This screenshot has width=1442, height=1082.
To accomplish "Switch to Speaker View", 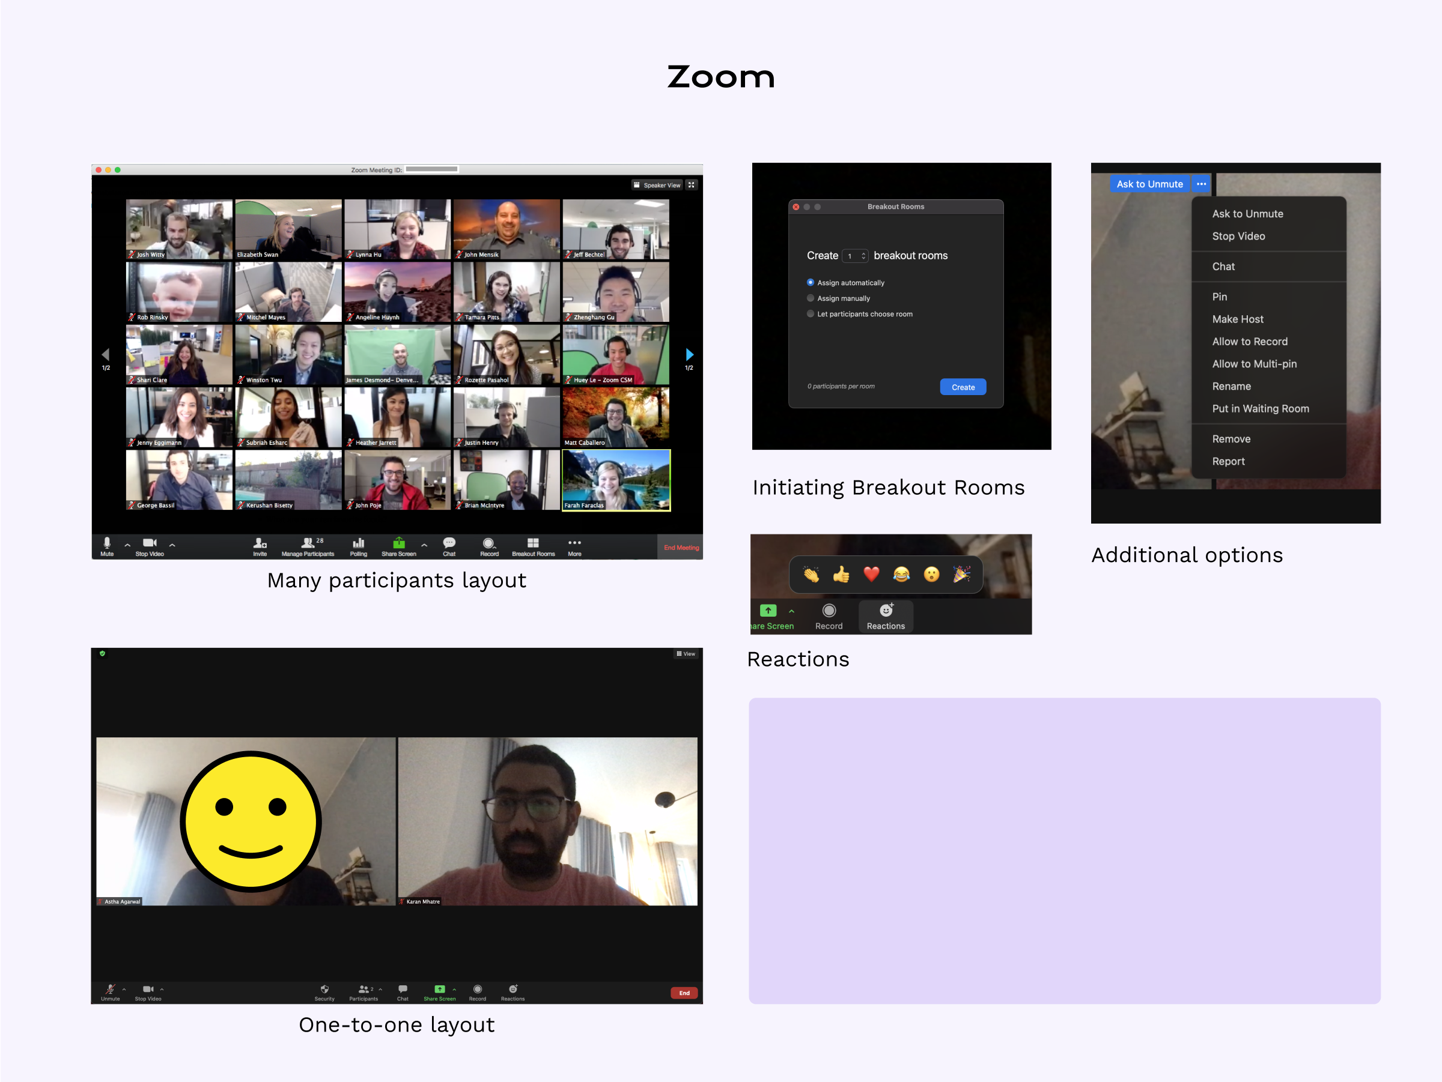I will click(657, 185).
